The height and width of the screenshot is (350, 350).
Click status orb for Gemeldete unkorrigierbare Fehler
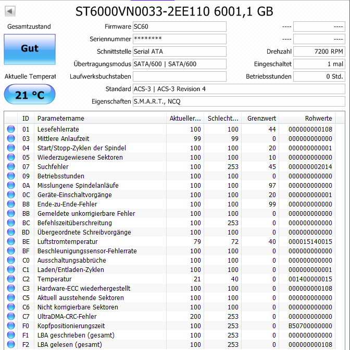[x=11, y=213]
